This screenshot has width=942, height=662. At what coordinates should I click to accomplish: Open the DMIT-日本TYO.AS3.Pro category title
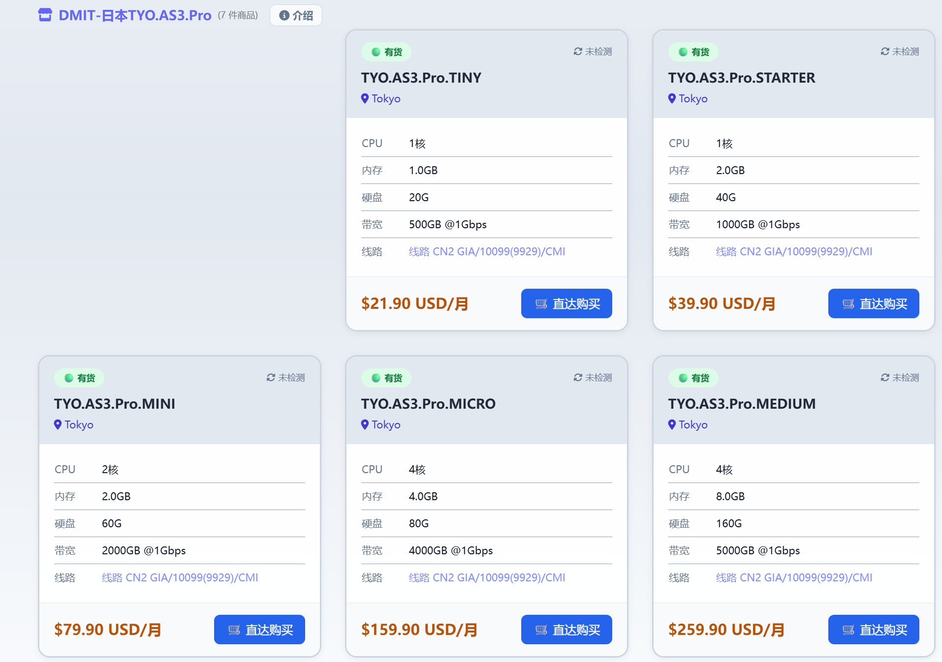pyautogui.click(x=135, y=16)
